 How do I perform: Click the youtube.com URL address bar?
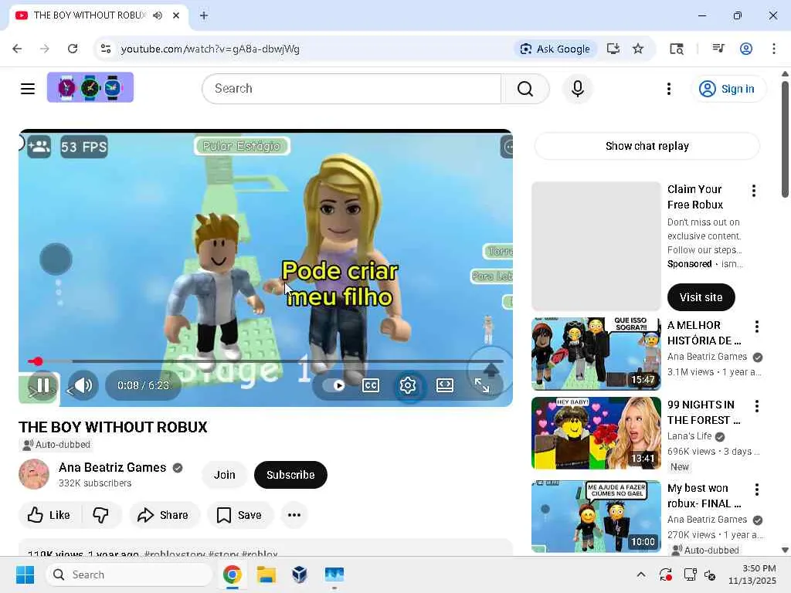click(210, 49)
